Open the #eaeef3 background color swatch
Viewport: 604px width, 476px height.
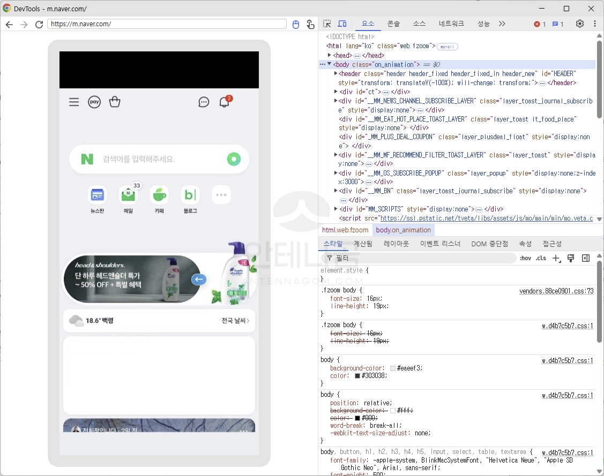(392, 368)
